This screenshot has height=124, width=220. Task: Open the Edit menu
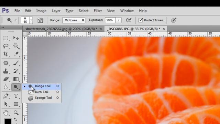click(28, 11)
